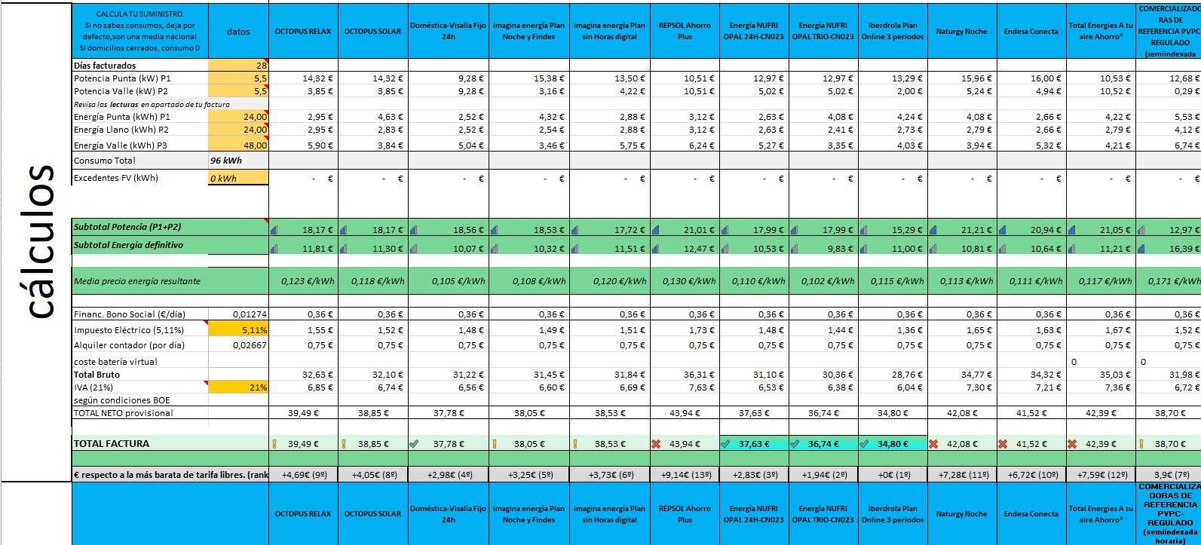Click the exclamation icon beside 39,49 € total
The height and width of the screenshot is (545, 1201).
click(x=274, y=444)
